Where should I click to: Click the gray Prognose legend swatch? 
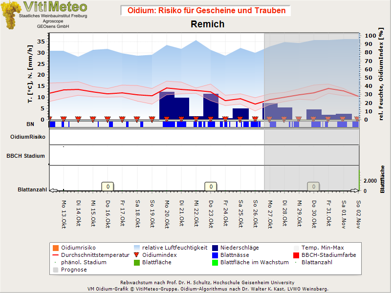click(x=55, y=270)
